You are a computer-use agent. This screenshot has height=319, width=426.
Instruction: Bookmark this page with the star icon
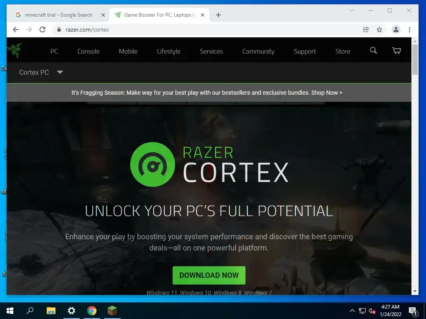point(379,29)
